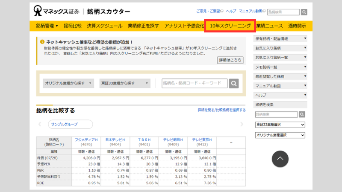This screenshot has width=342, height=192.
Task: Click the 詳細はこちら button
Action: [x=230, y=60]
